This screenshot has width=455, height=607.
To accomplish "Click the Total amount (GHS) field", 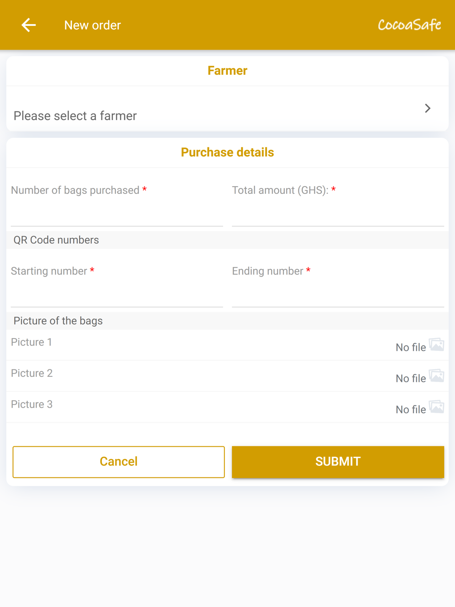I will (x=338, y=214).
